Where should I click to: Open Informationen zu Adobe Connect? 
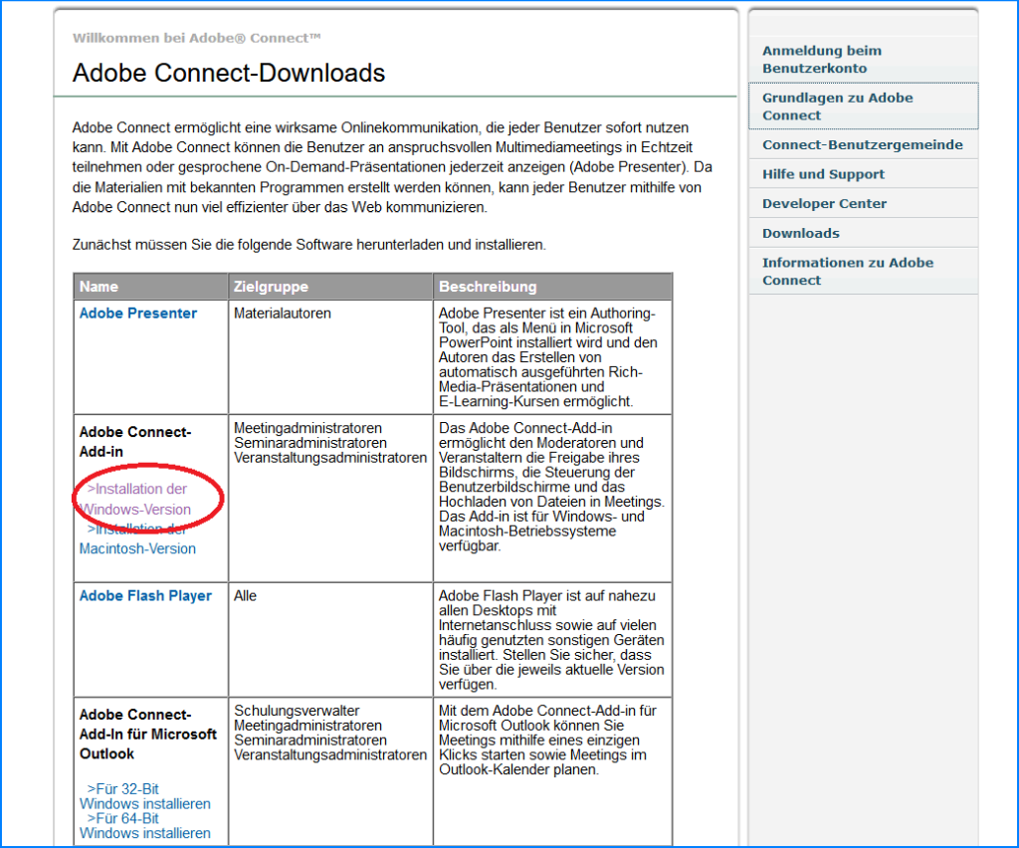(x=847, y=272)
